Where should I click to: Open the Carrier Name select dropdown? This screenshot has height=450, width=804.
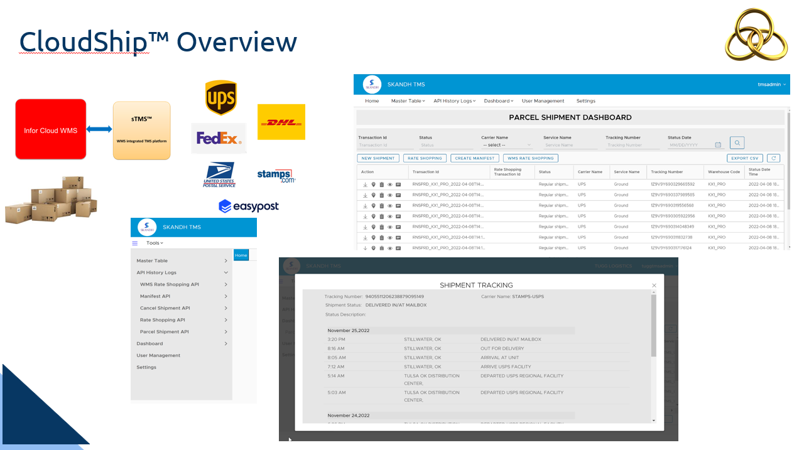coord(507,144)
